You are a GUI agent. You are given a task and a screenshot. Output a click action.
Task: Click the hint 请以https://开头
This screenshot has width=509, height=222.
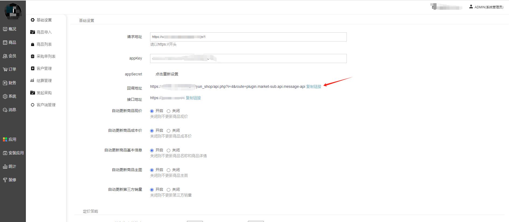[163, 44]
